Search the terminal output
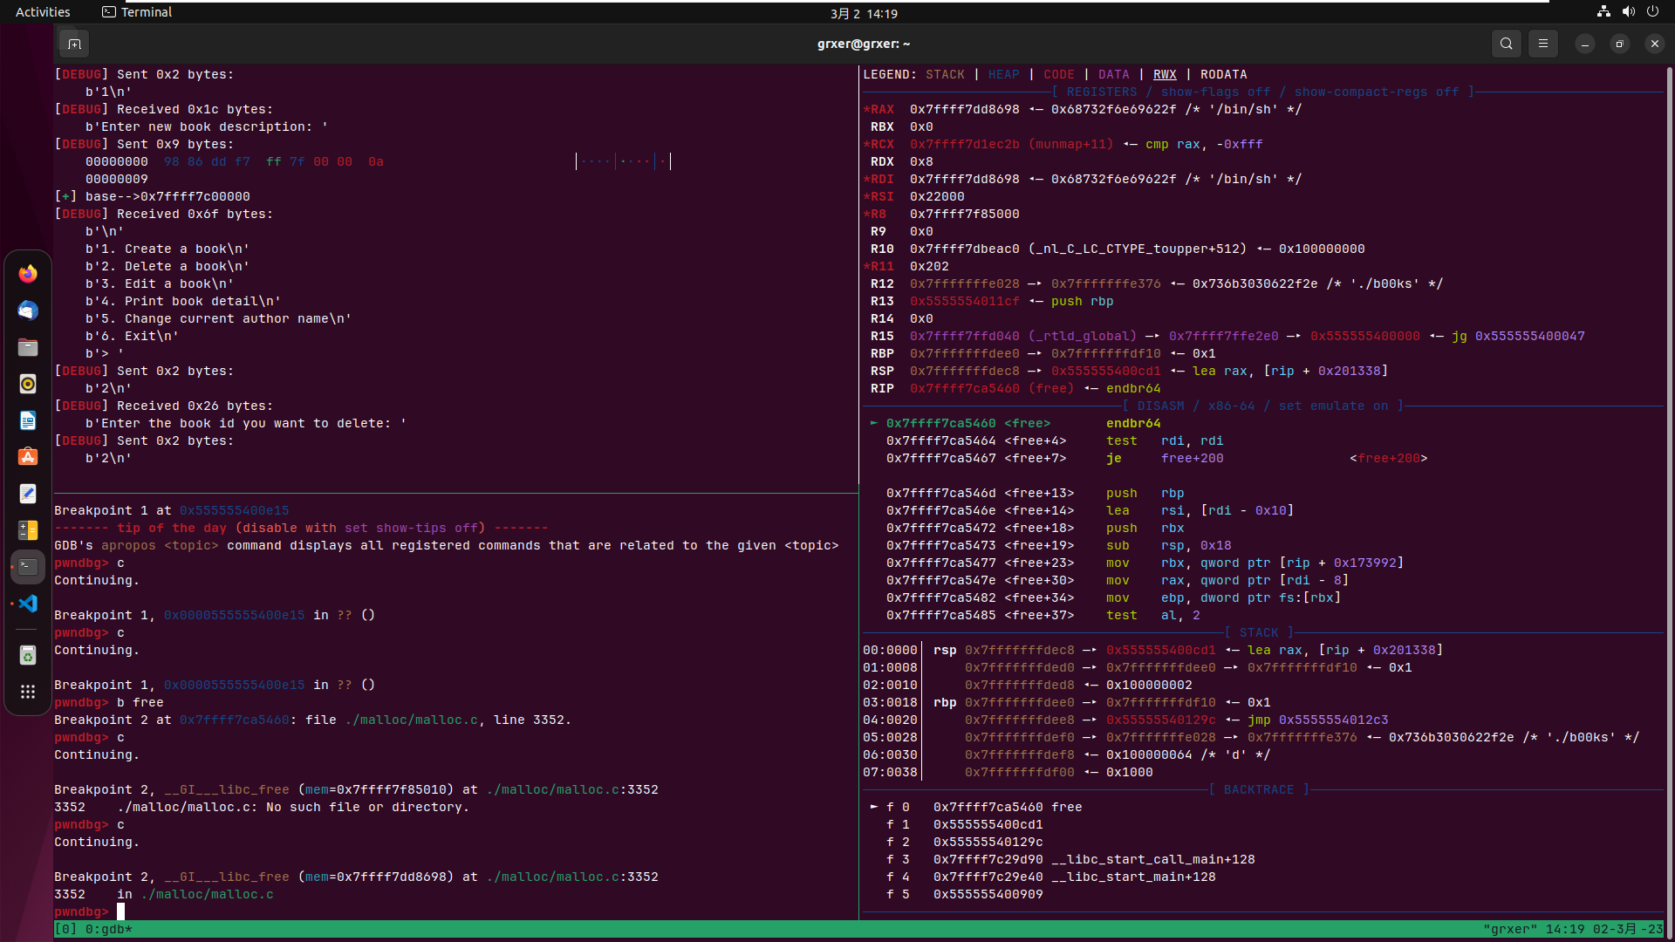Image resolution: width=1675 pixels, height=942 pixels. tap(1506, 44)
